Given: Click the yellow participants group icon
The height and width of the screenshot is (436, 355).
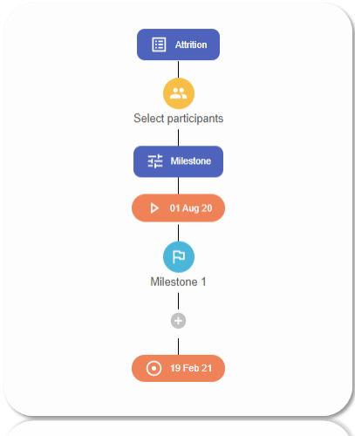Looking at the screenshot, I should click(x=179, y=93).
